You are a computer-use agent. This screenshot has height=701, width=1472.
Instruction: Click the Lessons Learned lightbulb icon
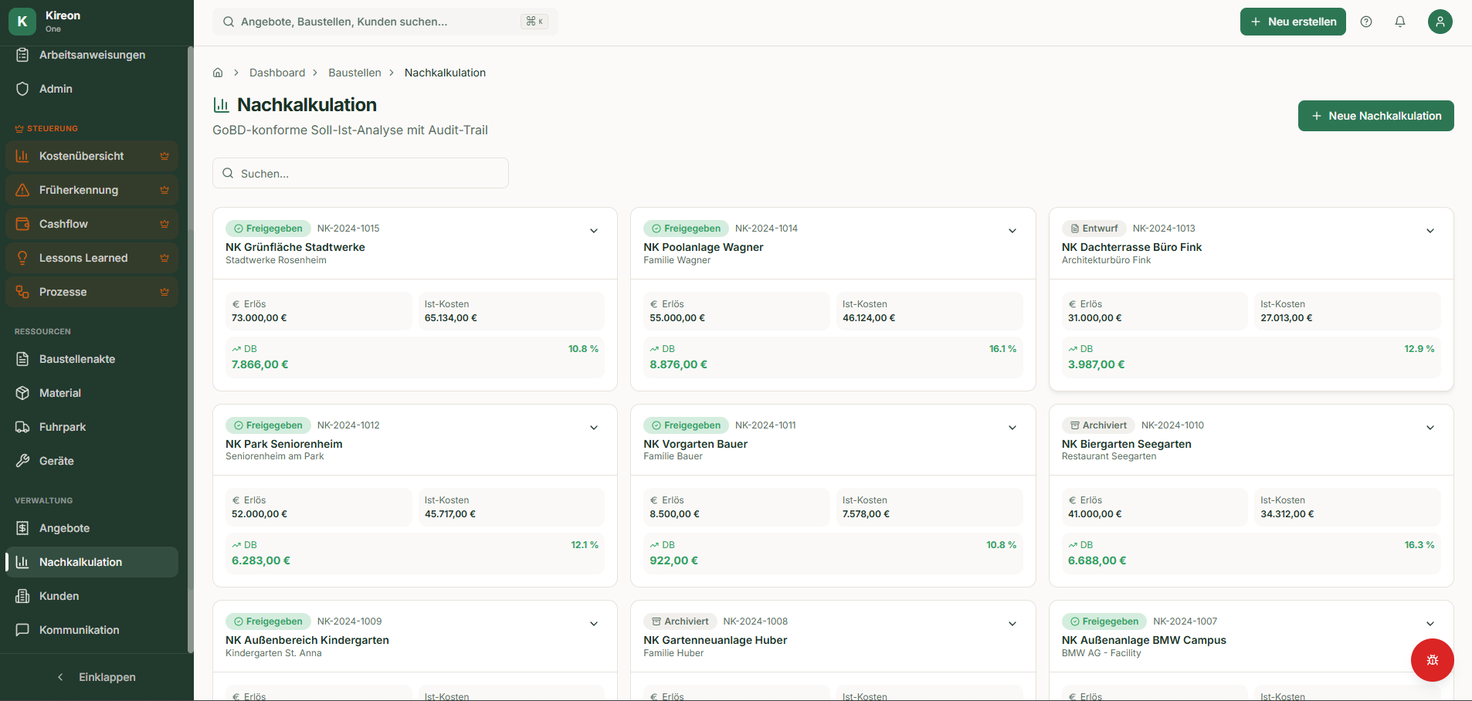[22, 258]
